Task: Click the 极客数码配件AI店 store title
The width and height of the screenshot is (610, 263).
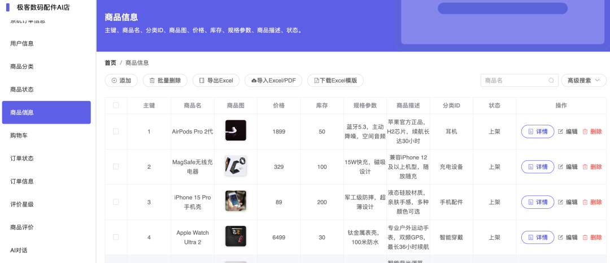Action: point(43,7)
